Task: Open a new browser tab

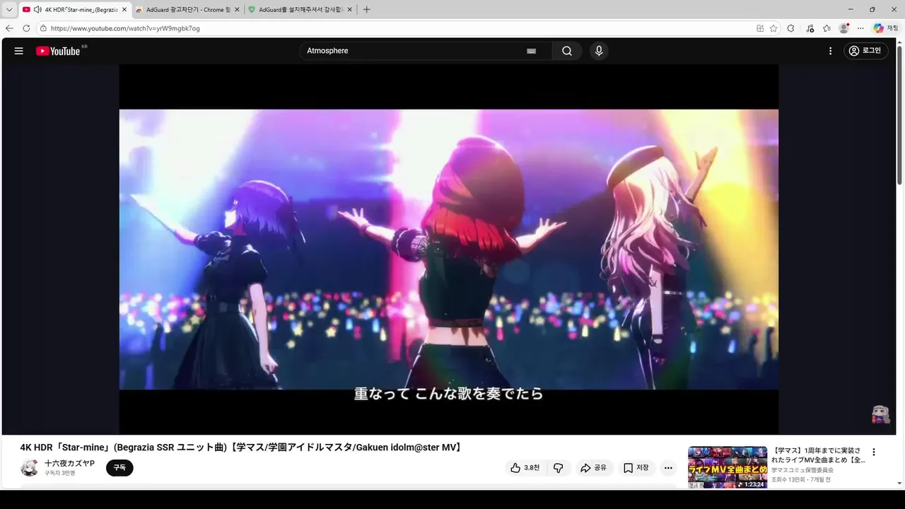Action: [366, 10]
